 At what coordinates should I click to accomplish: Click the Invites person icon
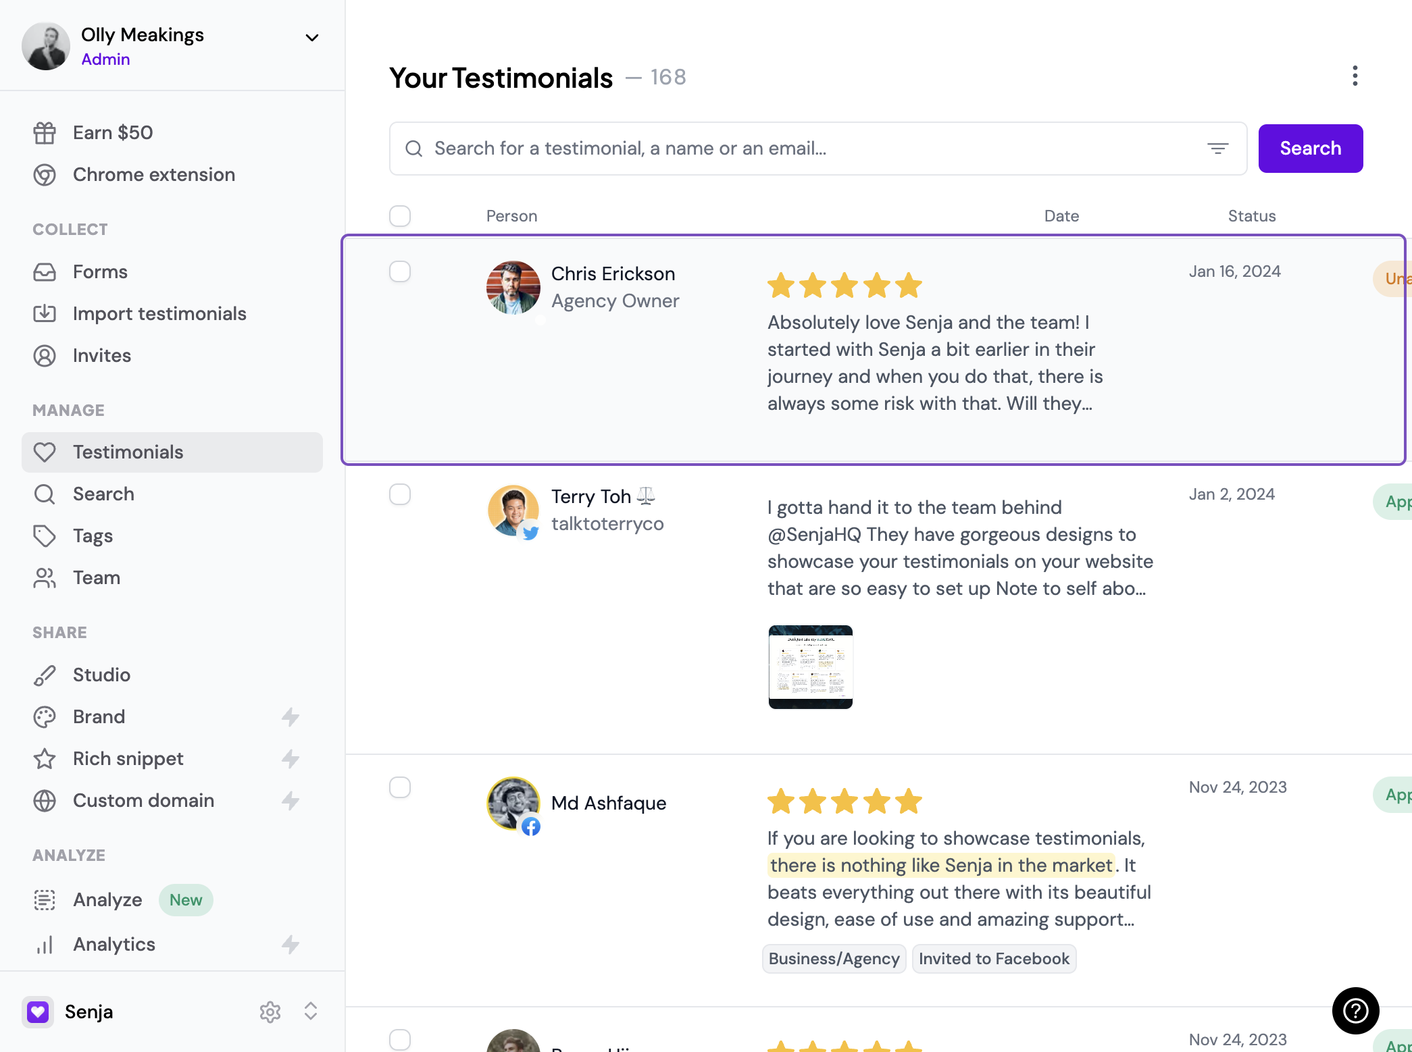[45, 356]
